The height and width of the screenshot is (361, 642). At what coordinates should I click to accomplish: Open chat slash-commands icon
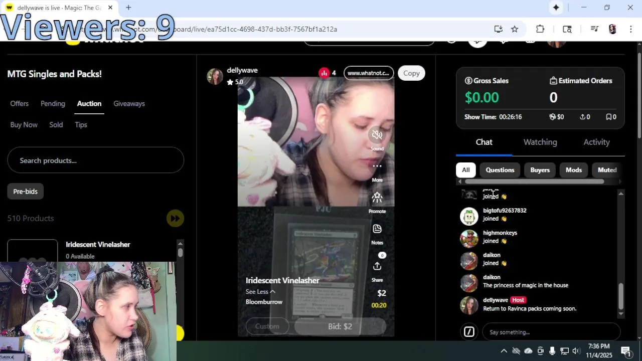pyautogui.click(x=469, y=332)
